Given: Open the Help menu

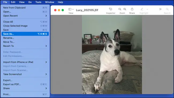Looking at the screenshot, I should click(60, 2).
